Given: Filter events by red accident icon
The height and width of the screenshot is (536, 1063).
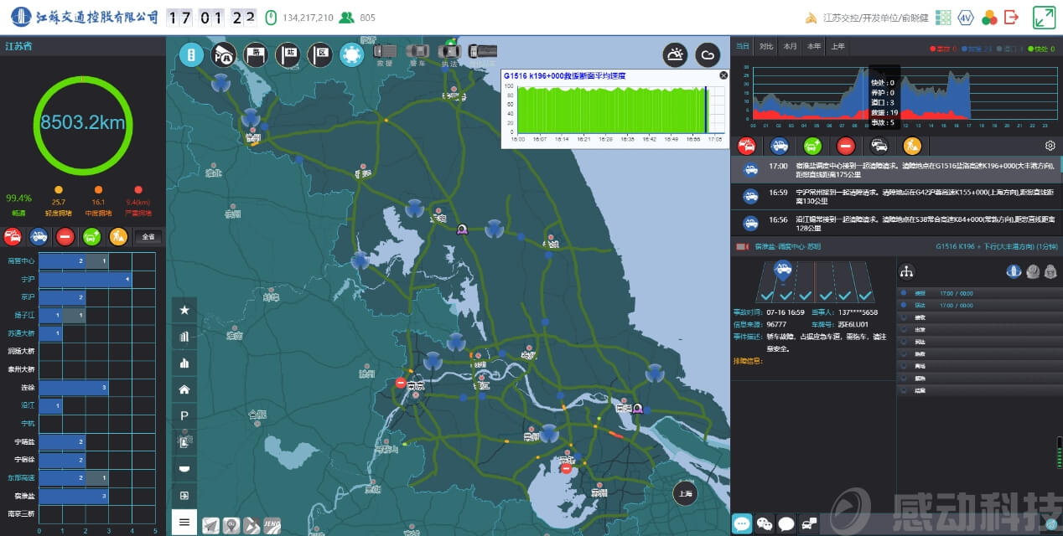Looking at the screenshot, I should click(746, 146).
